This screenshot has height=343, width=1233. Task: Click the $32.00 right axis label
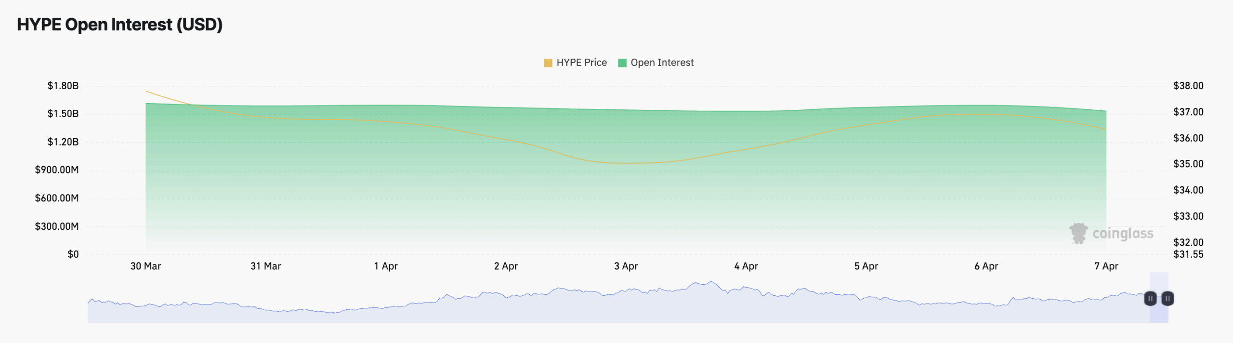1188,242
